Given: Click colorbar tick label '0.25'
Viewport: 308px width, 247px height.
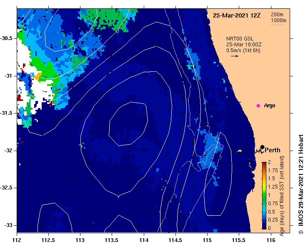Looking at the screenshot, I should 273,219.
